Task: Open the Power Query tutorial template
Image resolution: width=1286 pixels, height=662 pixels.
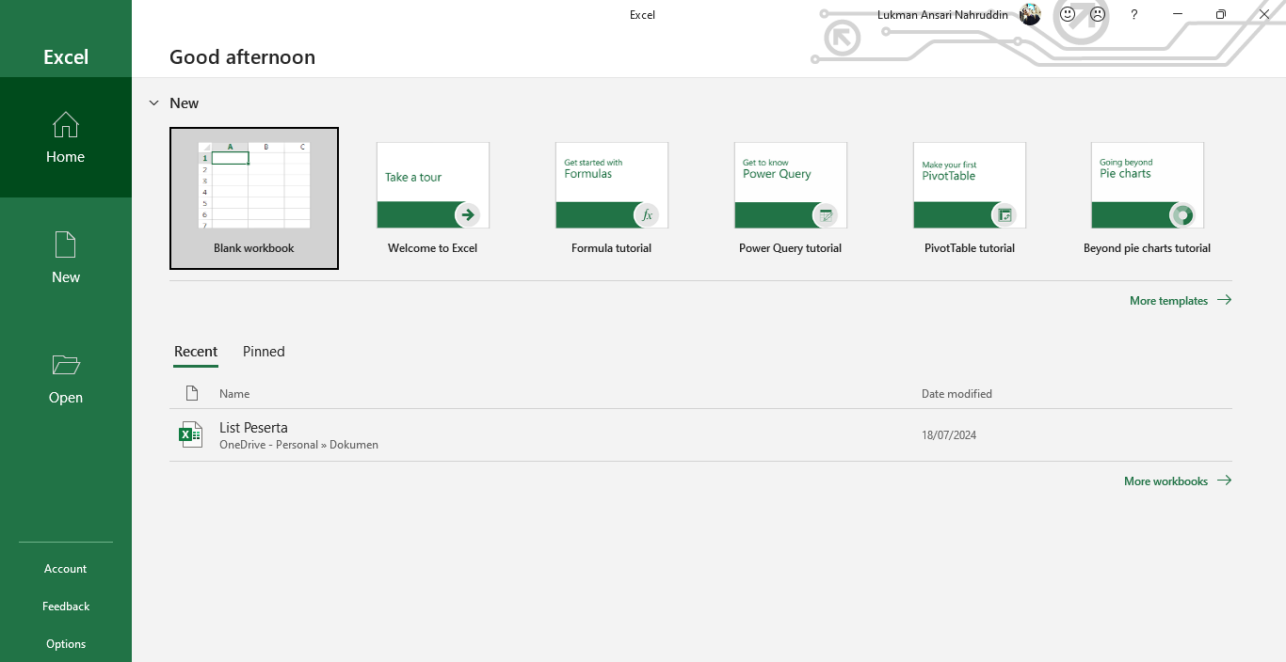Action: pyautogui.click(x=791, y=198)
